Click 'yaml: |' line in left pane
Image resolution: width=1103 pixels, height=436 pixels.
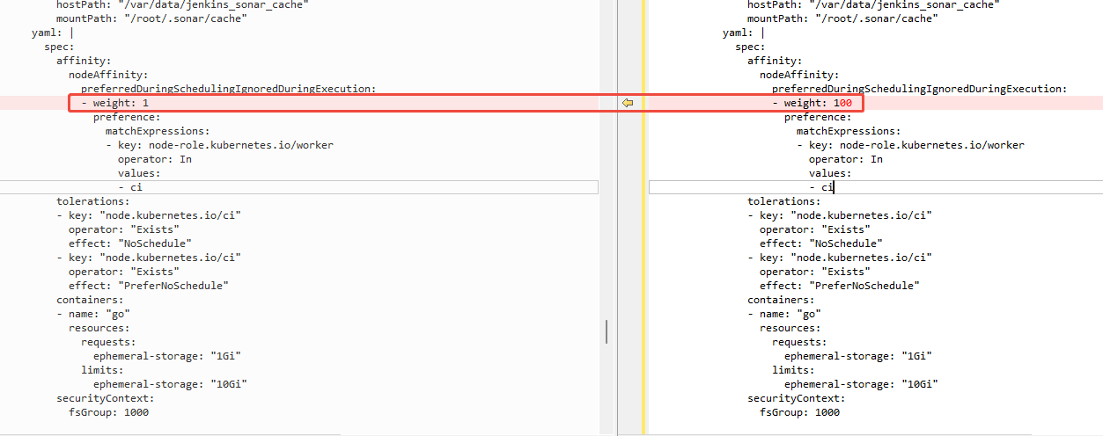click(x=53, y=33)
